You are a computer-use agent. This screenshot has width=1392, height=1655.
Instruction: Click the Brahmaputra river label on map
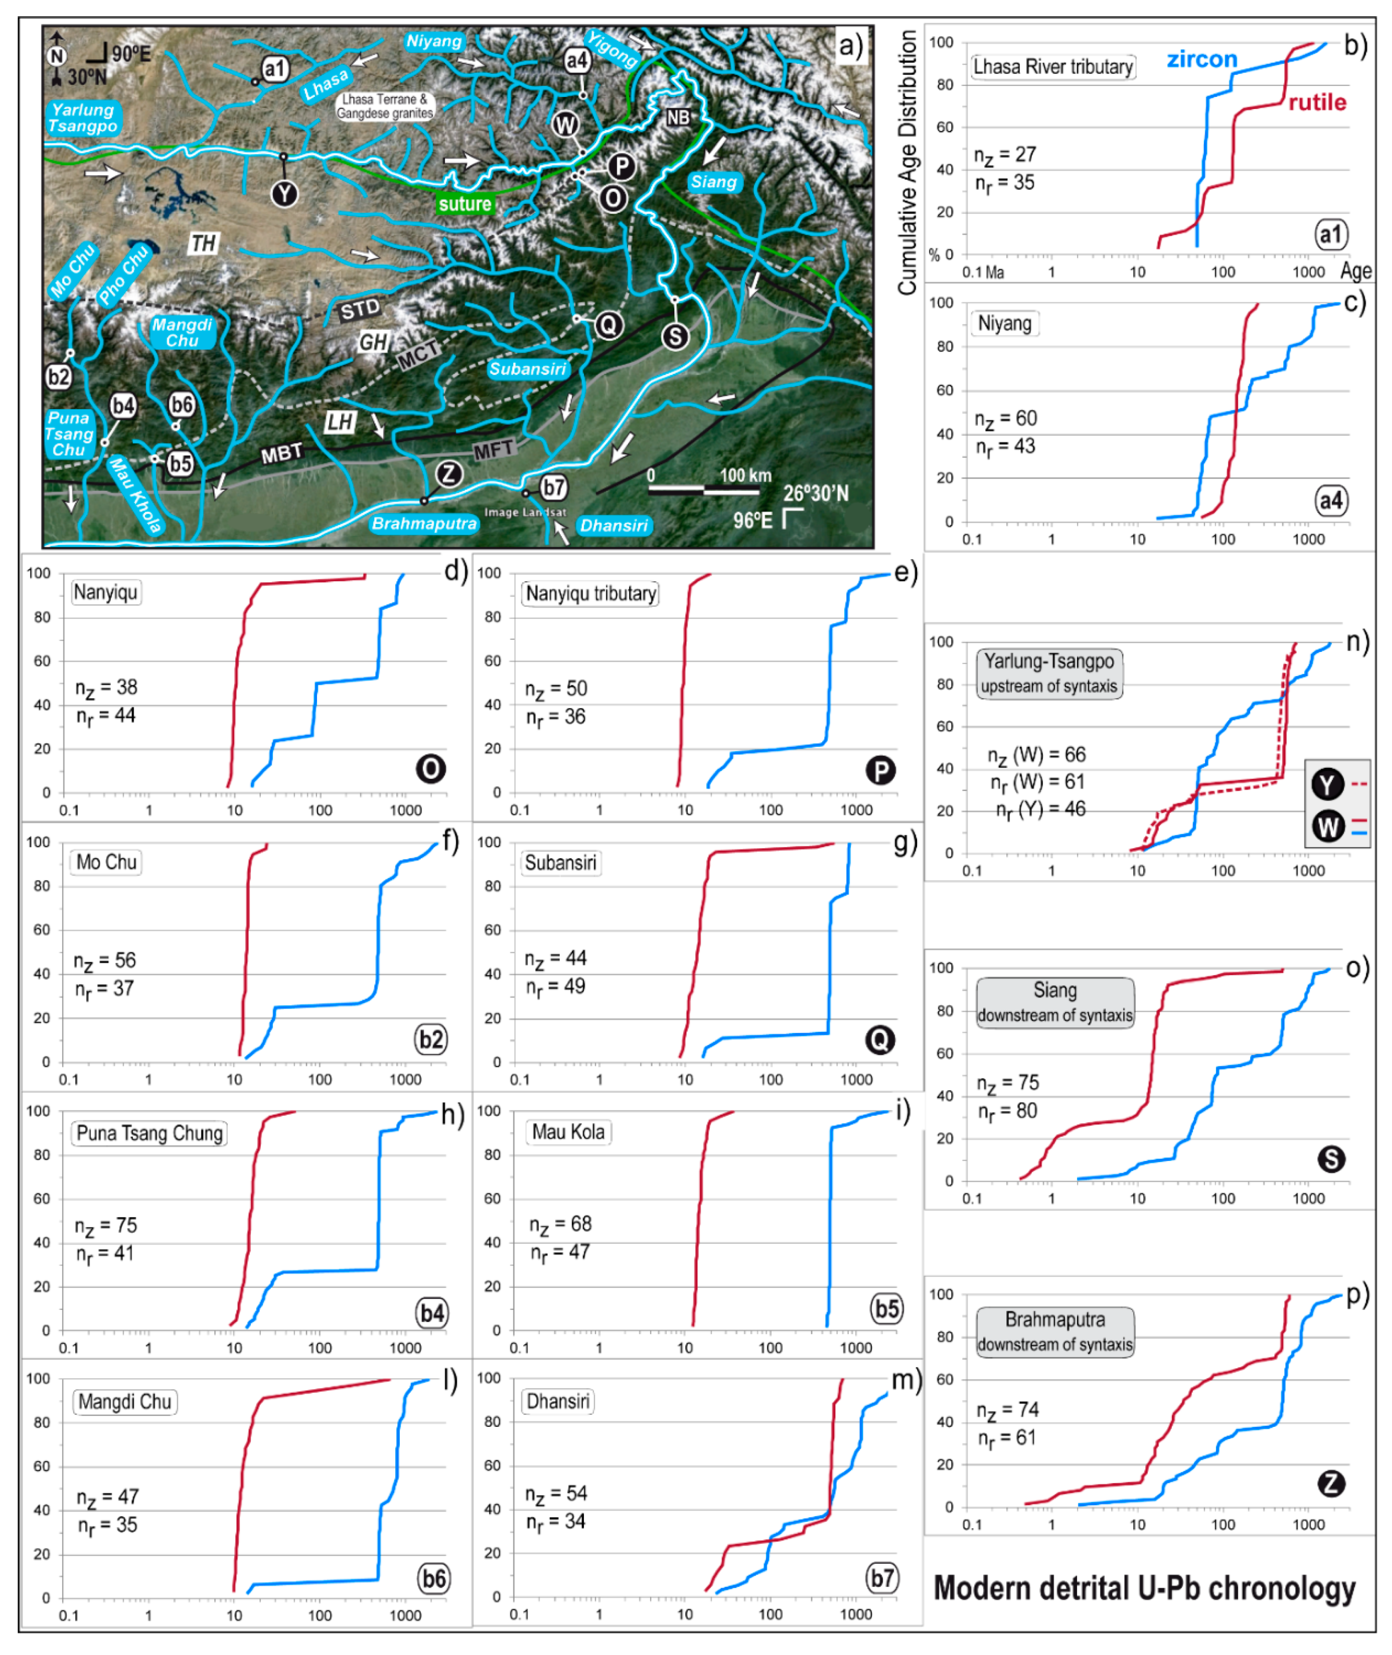click(x=424, y=524)
